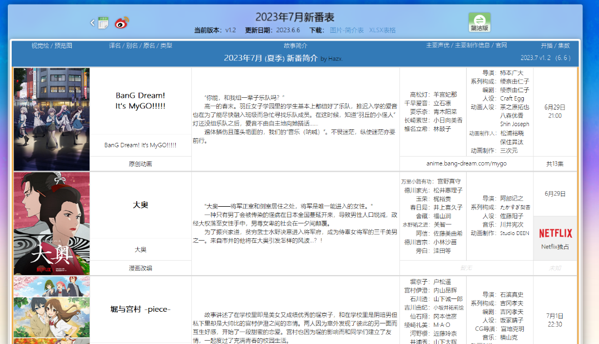The image size is (599, 344).
Task: Click the version text 2023.7 v1.2 (6.6)
Action: coord(546,58)
